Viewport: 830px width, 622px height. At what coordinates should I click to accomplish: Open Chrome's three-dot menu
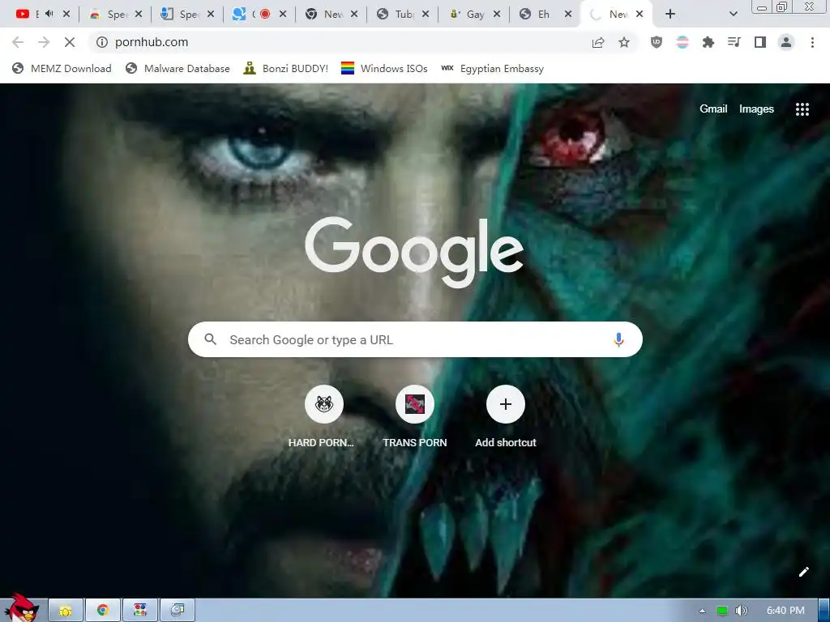click(x=812, y=42)
